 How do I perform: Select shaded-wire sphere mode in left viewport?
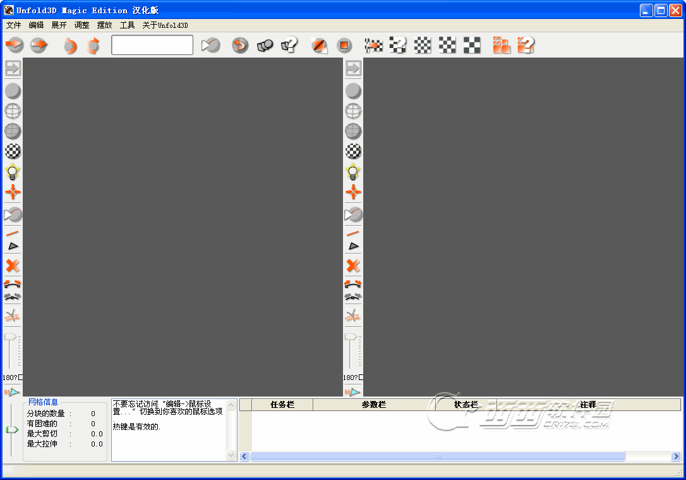13,130
